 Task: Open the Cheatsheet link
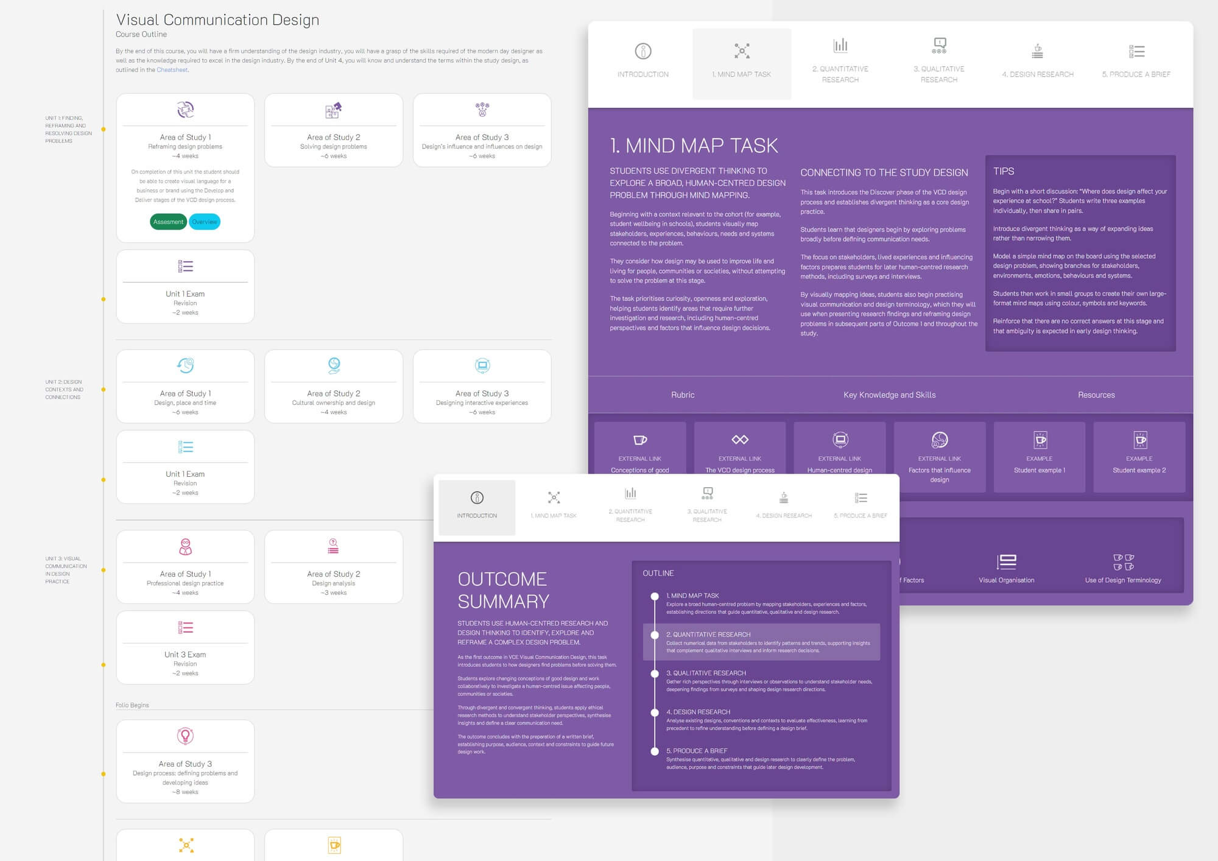pyautogui.click(x=172, y=70)
